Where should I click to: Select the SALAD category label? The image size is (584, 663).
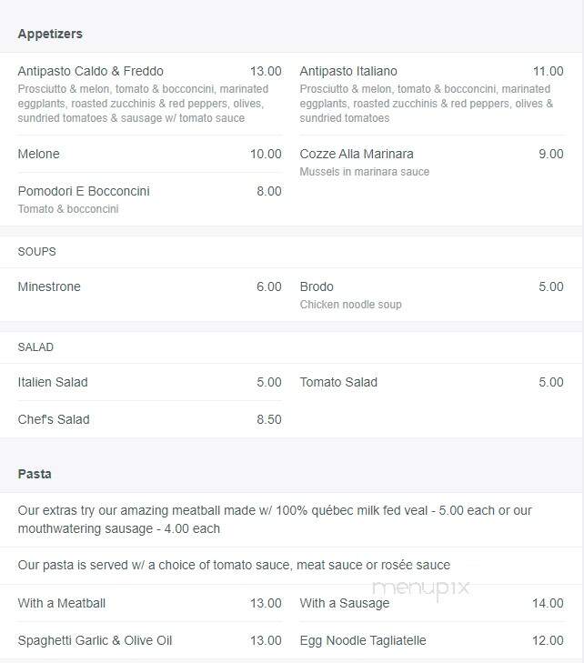[35, 347]
